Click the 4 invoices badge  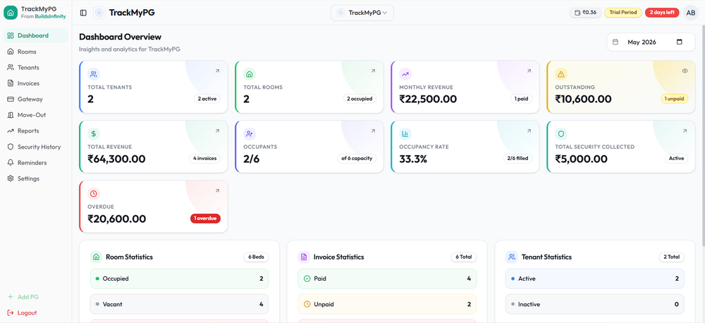click(205, 159)
